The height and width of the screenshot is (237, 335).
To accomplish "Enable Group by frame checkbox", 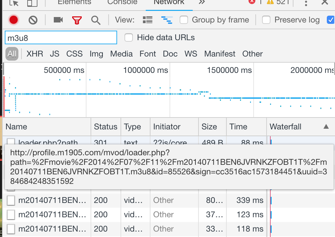I will click(x=184, y=20).
